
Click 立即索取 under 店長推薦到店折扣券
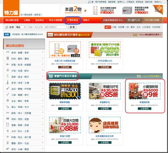pyautogui.click(x=105, y=143)
